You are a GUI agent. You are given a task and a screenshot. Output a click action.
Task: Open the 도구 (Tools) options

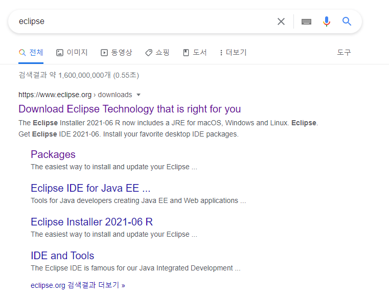(x=344, y=53)
